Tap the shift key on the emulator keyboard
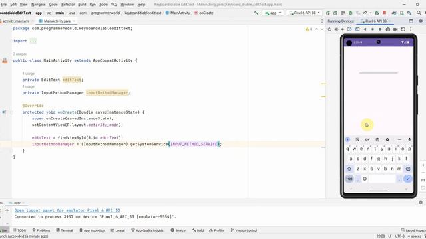The width and height of the screenshot is (426, 239). [349, 169]
